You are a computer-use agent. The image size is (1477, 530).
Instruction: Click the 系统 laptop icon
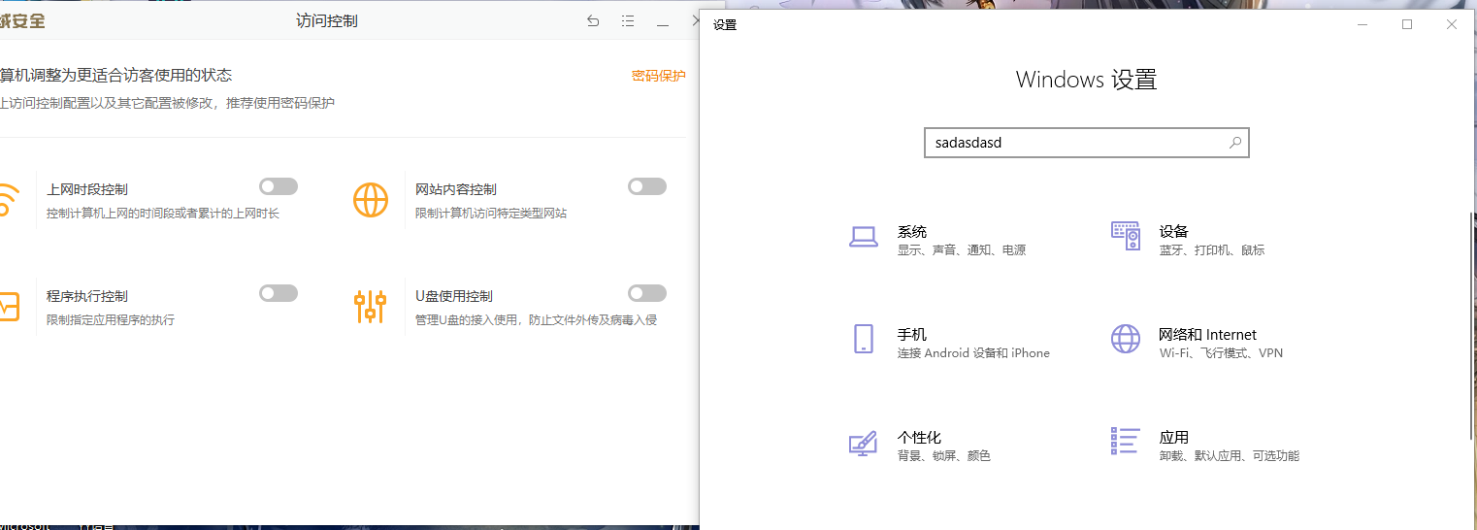(x=863, y=236)
